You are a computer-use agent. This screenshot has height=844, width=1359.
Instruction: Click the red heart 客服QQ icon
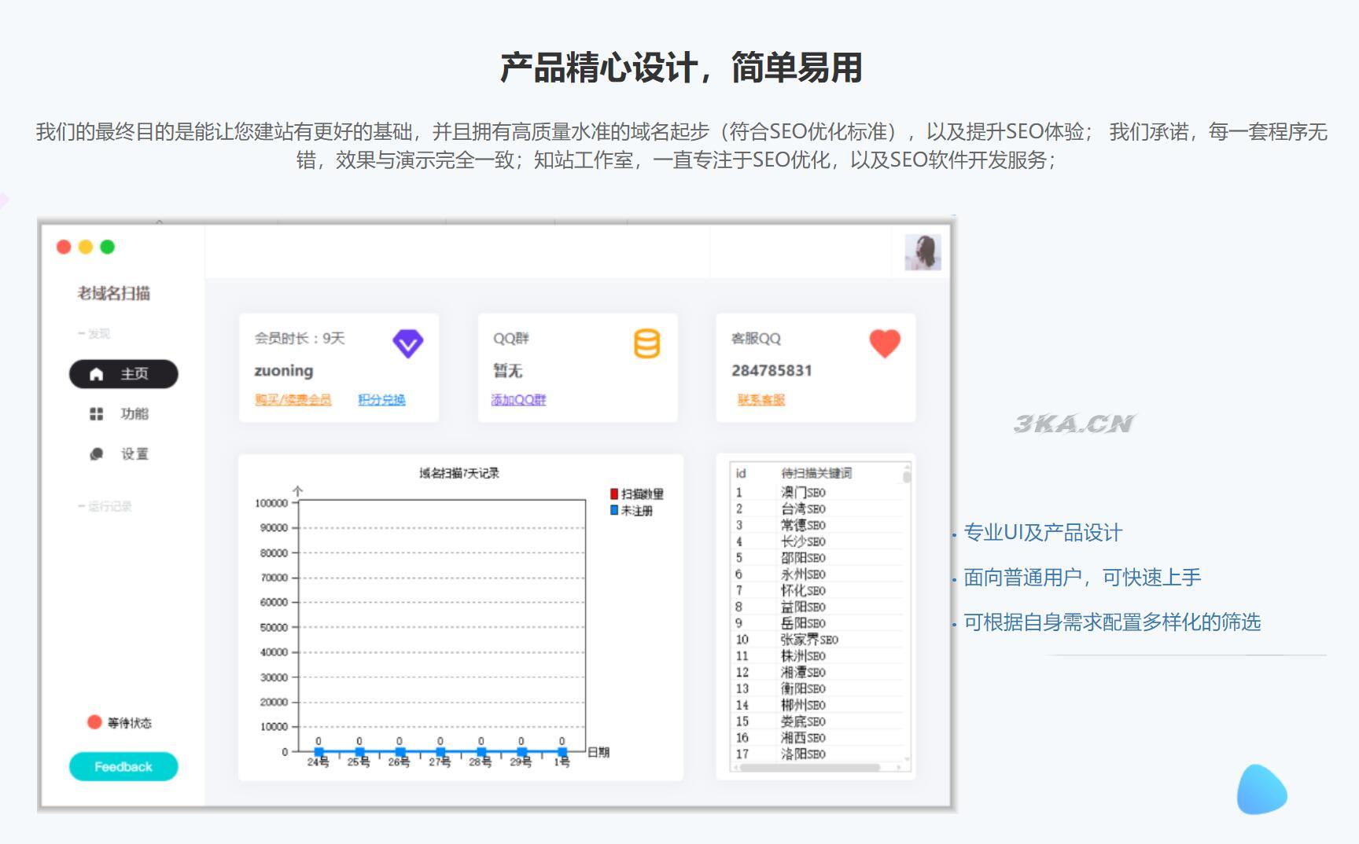click(x=885, y=344)
